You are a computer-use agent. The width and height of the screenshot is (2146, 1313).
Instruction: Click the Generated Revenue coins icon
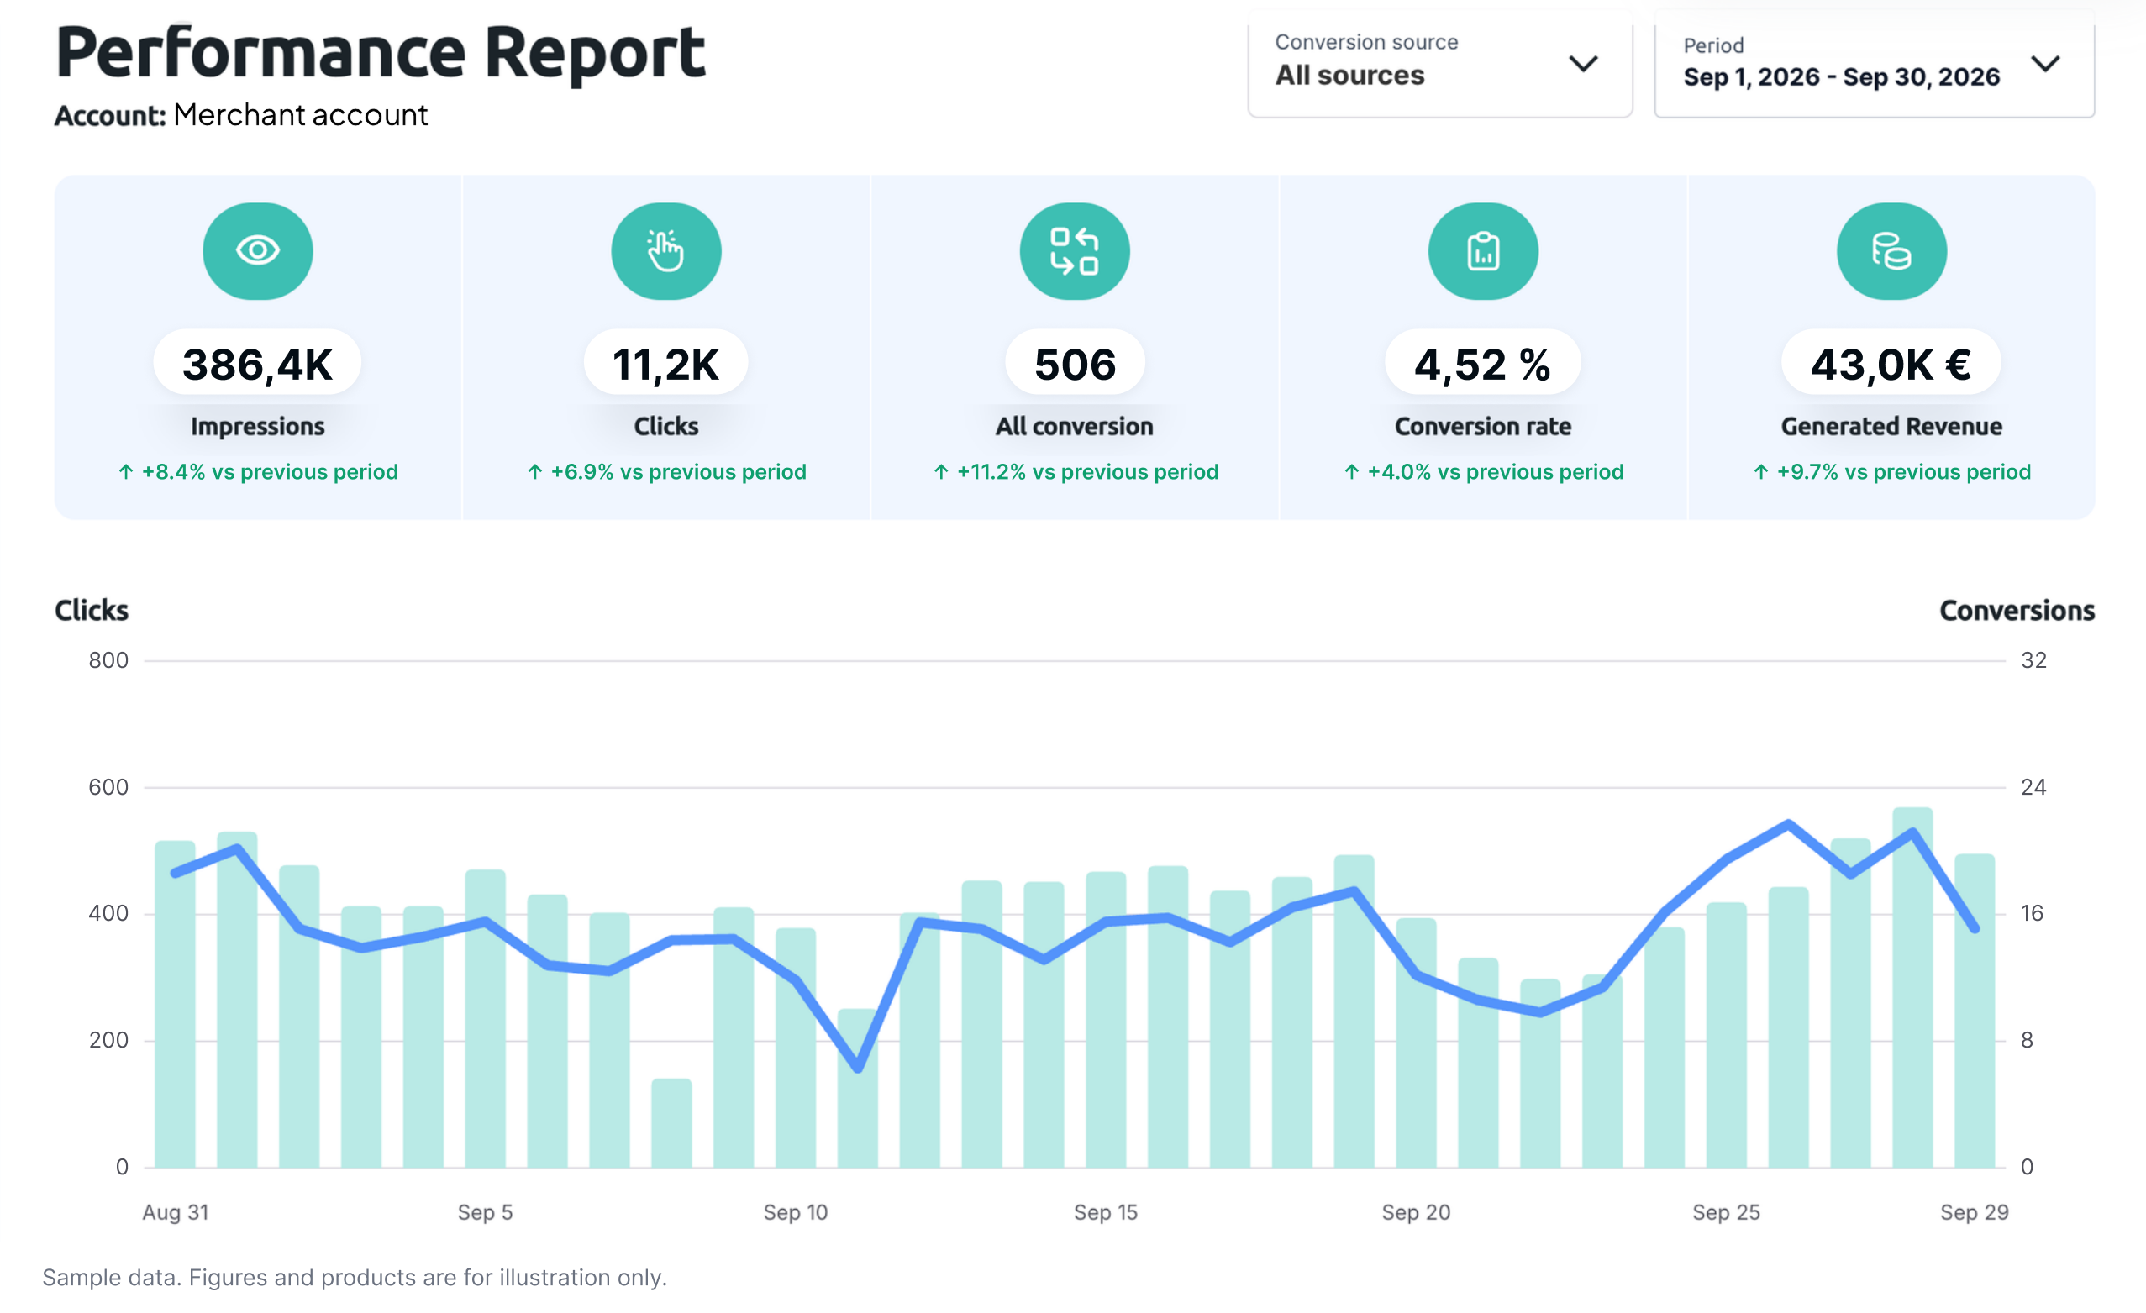click(1891, 251)
